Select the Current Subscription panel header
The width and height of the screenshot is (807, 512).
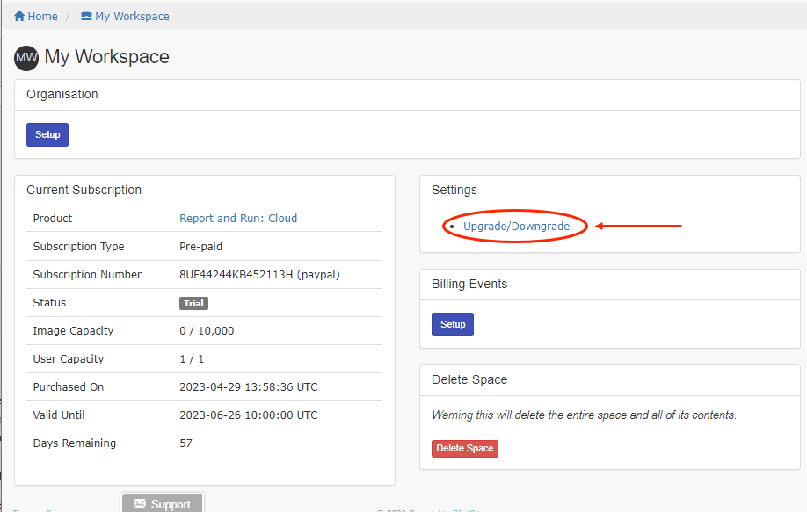[x=84, y=190]
